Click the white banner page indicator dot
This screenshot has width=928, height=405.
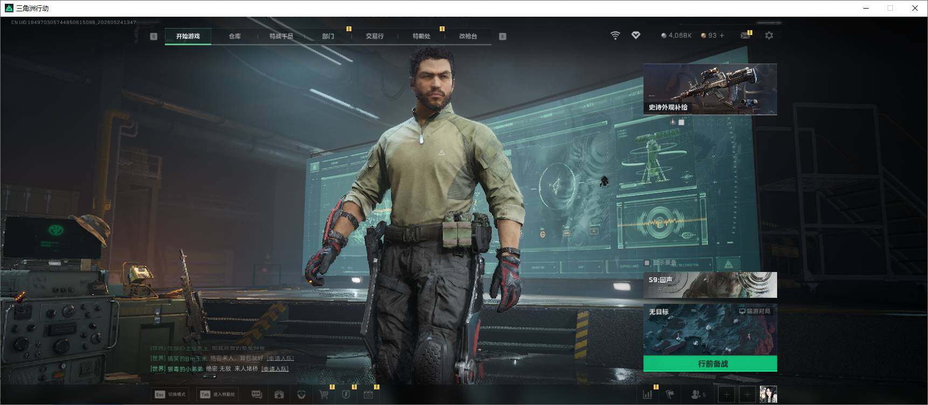[x=681, y=122]
